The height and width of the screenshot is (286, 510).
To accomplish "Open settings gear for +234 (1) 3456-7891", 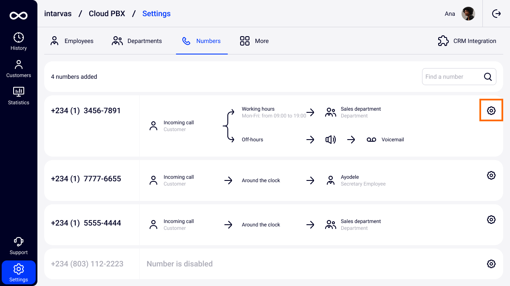I will point(491,111).
